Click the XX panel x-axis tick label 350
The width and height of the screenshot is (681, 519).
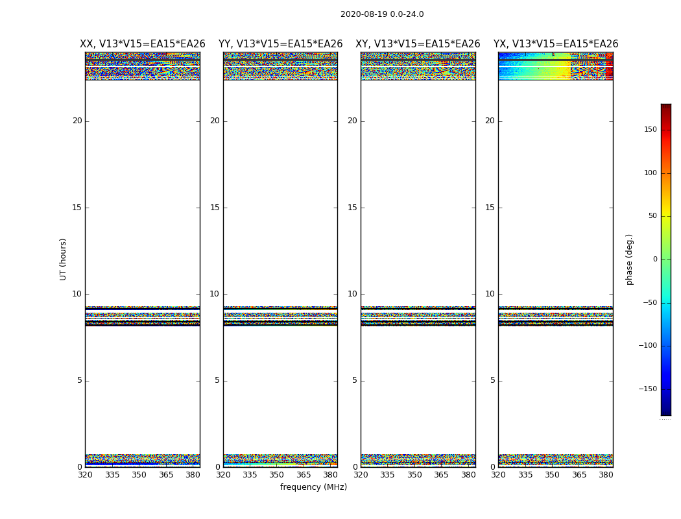pos(139,475)
